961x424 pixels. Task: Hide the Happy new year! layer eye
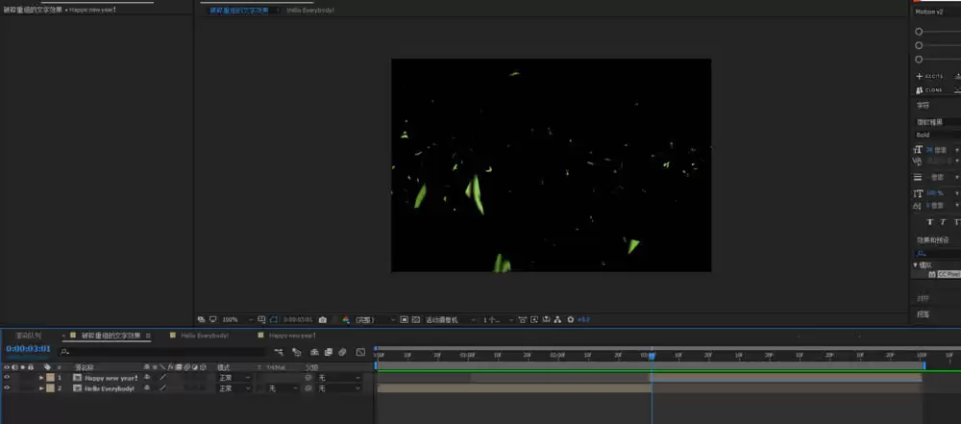[x=6, y=377]
